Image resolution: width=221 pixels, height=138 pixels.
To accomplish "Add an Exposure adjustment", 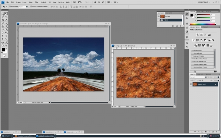I will pos(209,35).
